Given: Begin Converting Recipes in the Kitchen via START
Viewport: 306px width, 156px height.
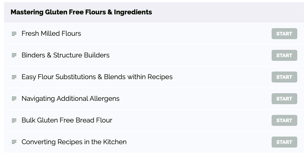Looking at the screenshot, I should click(x=284, y=142).
